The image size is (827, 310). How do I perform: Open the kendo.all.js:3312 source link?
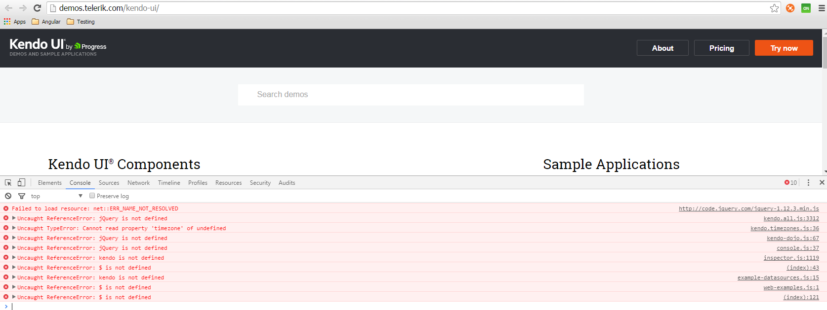(791, 218)
